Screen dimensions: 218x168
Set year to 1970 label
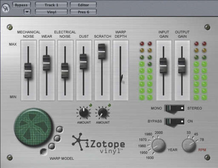tap(143, 140)
